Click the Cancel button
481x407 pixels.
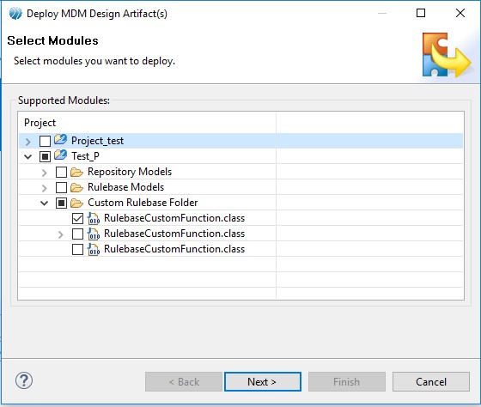pos(431,382)
